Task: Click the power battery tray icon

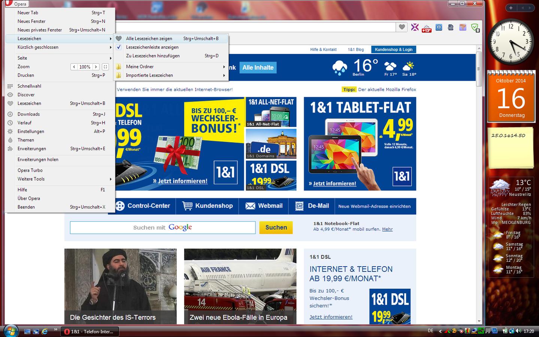Action: [506, 331]
